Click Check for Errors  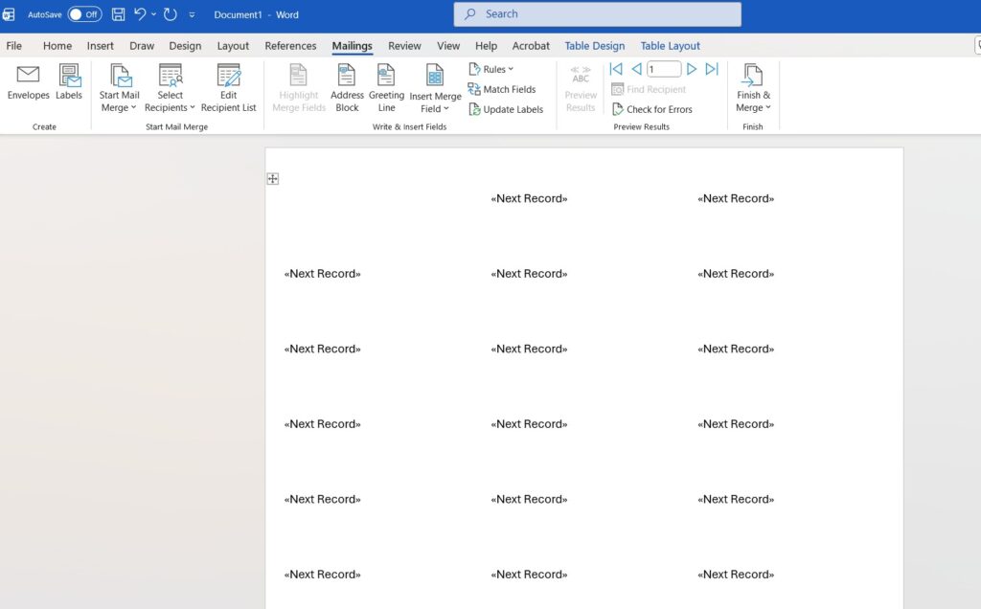pos(652,109)
